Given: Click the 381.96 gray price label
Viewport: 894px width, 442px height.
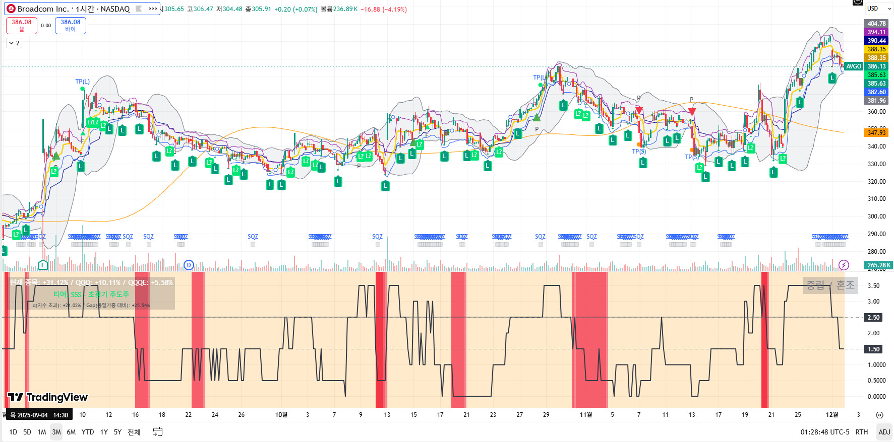Looking at the screenshot, I should tap(877, 101).
